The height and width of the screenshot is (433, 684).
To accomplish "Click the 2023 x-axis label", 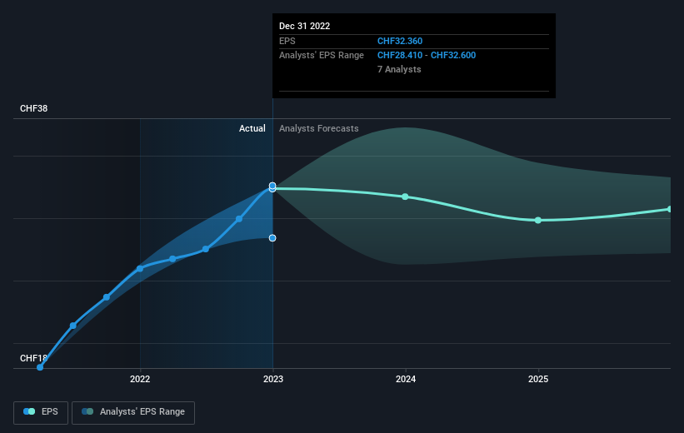I will pyautogui.click(x=273, y=379).
